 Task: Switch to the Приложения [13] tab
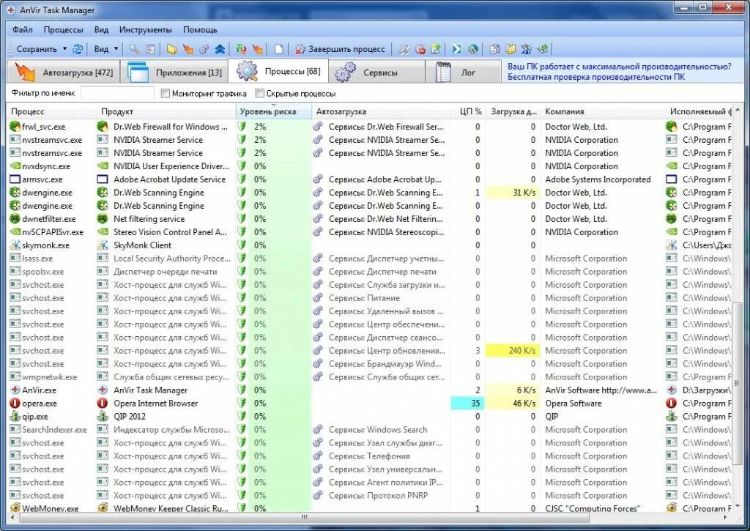(175, 72)
